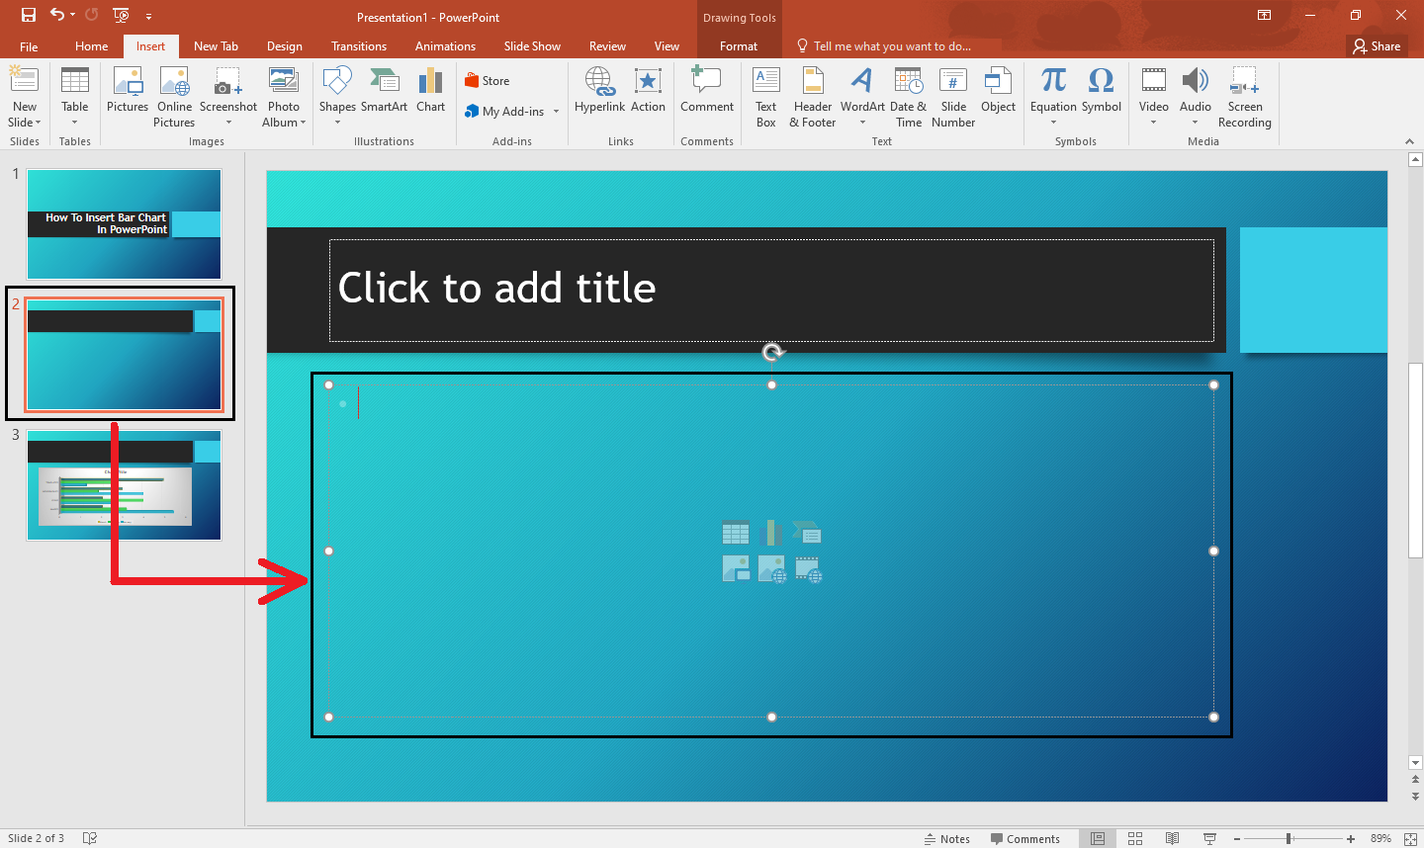The width and height of the screenshot is (1424, 848).
Task: Start a Screen Recording
Action: pyautogui.click(x=1244, y=96)
